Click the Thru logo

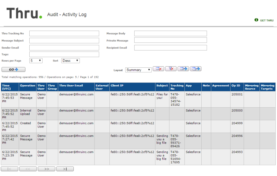pos(24,13)
